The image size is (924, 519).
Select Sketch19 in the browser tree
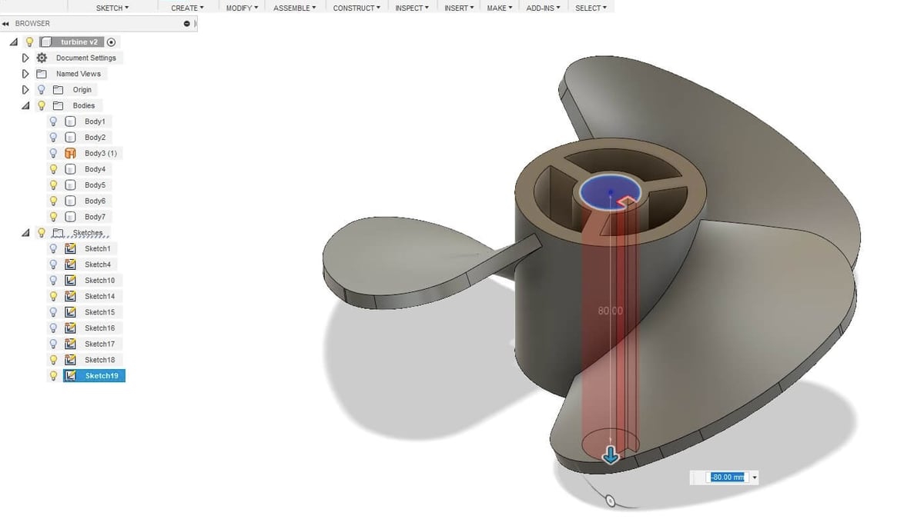pyautogui.click(x=101, y=376)
